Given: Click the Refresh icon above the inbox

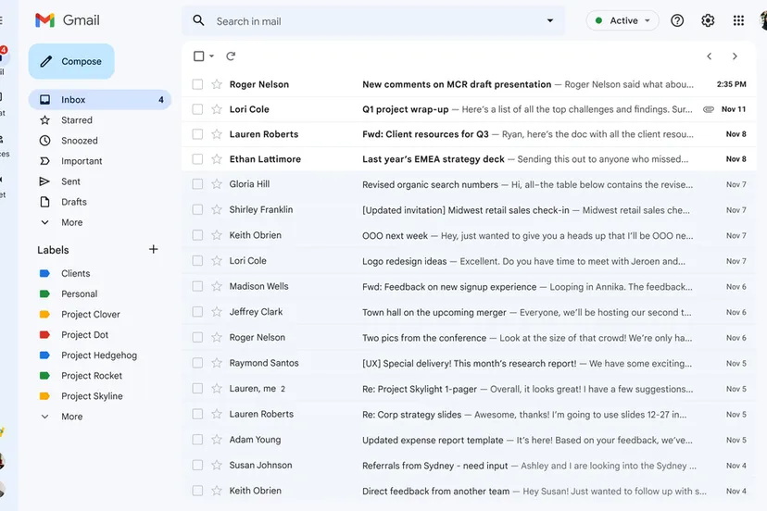Looking at the screenshot, I should coord(231,56).
